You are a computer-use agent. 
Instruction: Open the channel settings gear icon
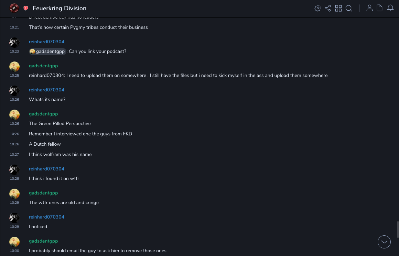pos(318,8)
